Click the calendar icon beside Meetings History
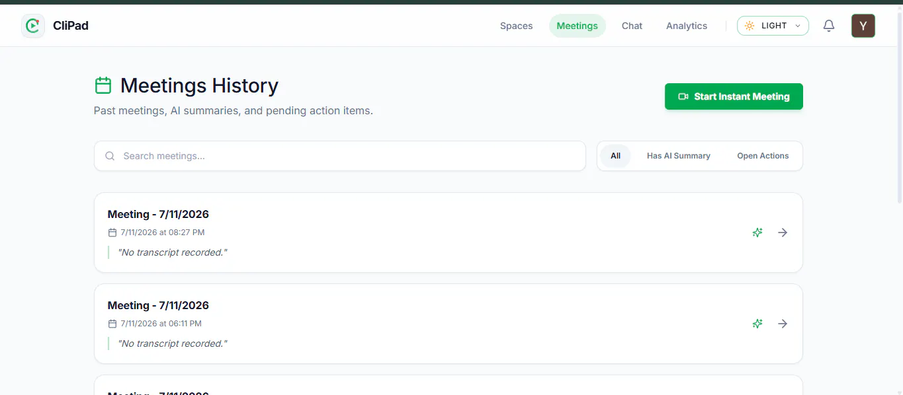The height and width of the screenshot is (395, 903). tap(103, 85)
